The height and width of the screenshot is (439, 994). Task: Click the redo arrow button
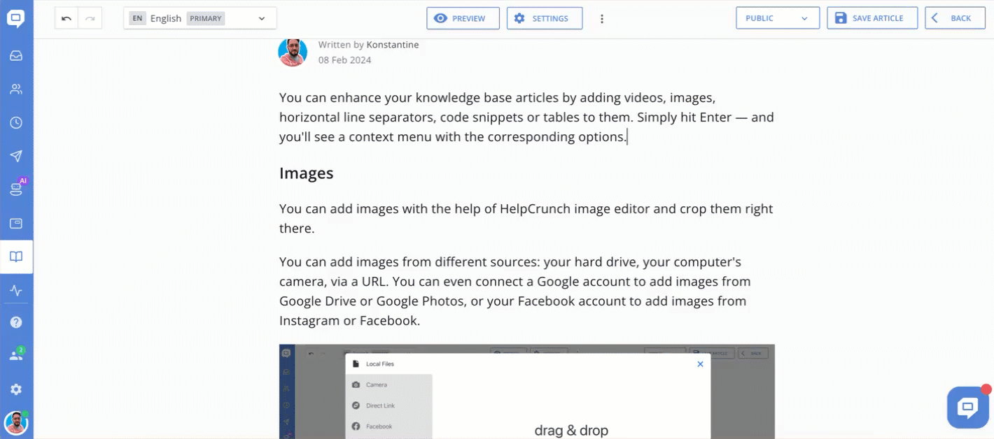click(x=90, y=18)
